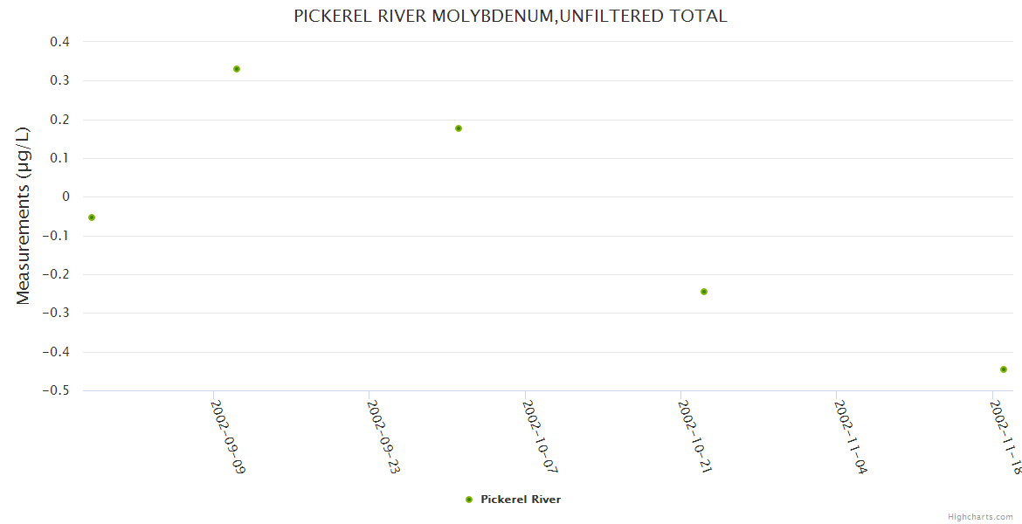The width and height of the screenshot is (1022, 524).
Task: Select the highest data point near 0.33
Action: pos(237,69)
